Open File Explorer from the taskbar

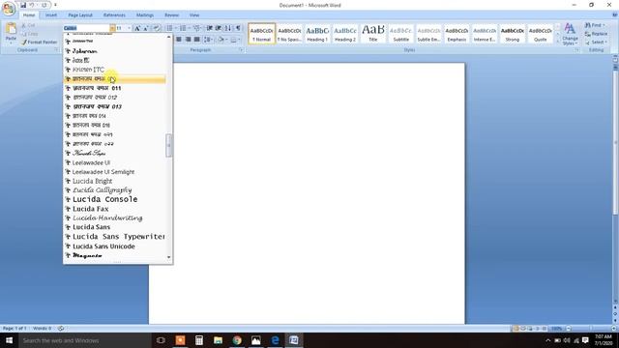(218, 340)
